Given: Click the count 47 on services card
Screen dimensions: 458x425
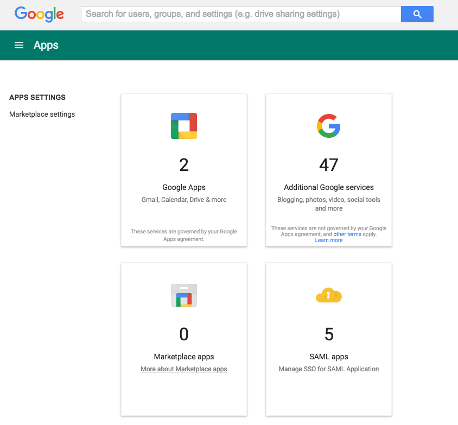Looking at the screenshot, I should (329, 165).
